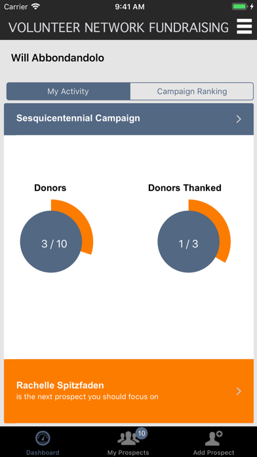Viewport: 257px width, 457px height.
Task: Click the Wi-Fi status icon
Action: click(35, 7)
